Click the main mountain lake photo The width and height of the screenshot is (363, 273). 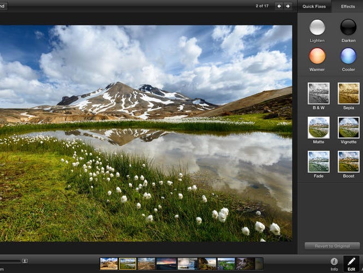[146, 133]
